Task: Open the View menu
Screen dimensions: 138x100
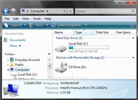Action: click(x=26, y=19)
